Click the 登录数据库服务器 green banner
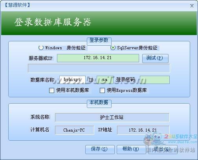 [99, 23]
